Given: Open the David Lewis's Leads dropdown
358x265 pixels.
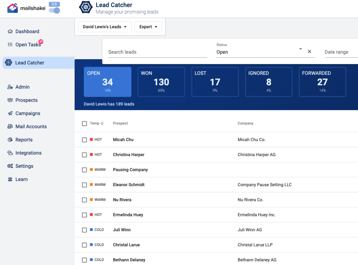Looking at the screenshot, I should click(x=104, y=26).
